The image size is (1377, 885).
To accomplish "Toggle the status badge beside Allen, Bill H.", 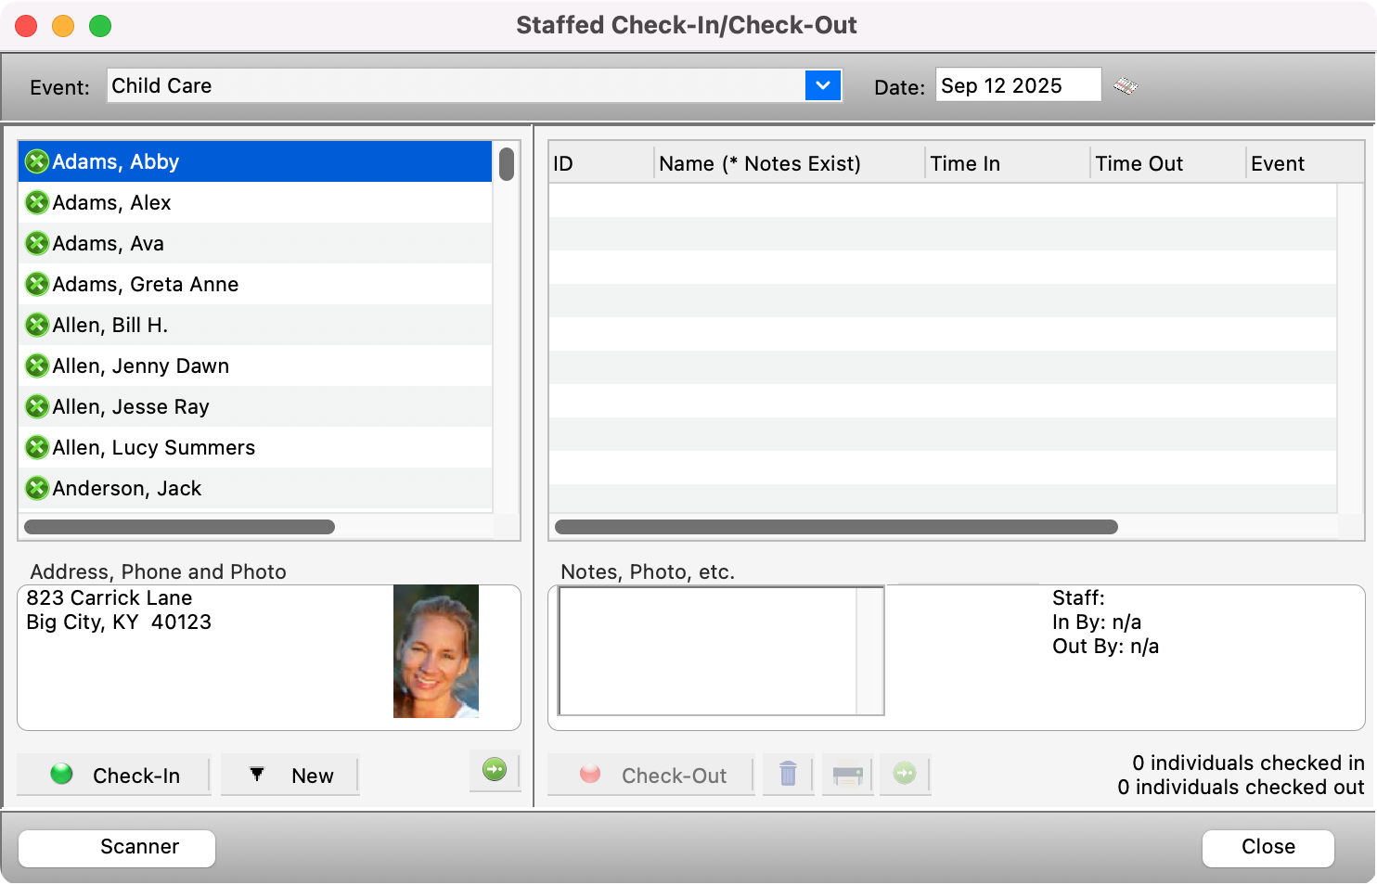I will 37,325.
